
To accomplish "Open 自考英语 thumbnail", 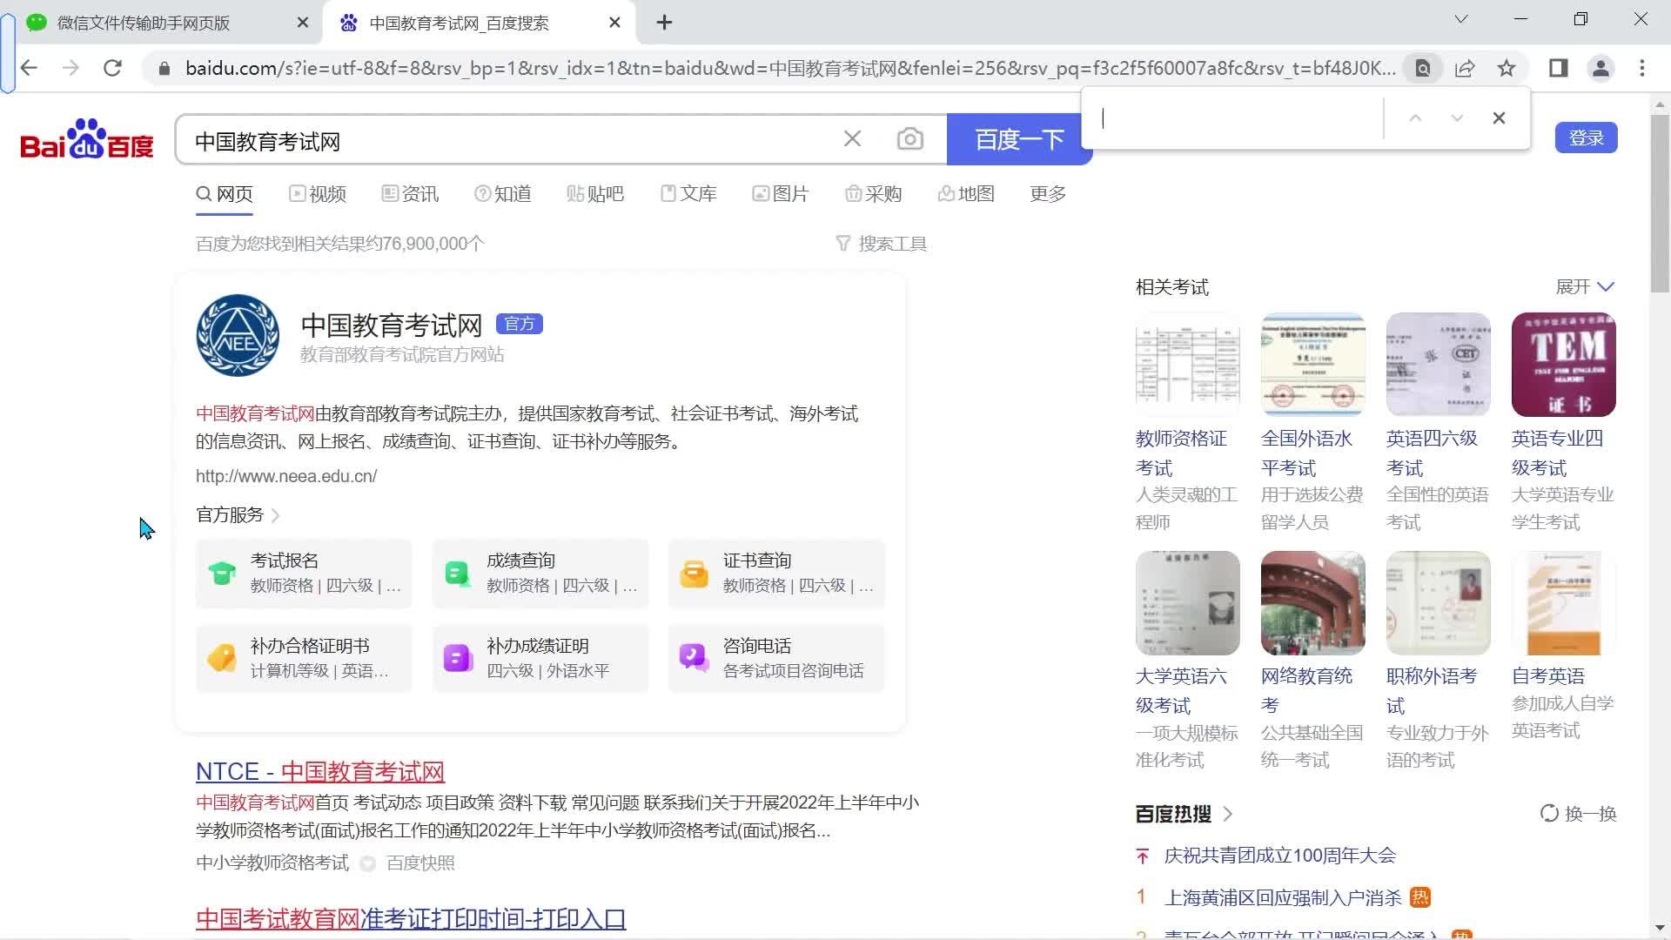I will pos(1564,603).
